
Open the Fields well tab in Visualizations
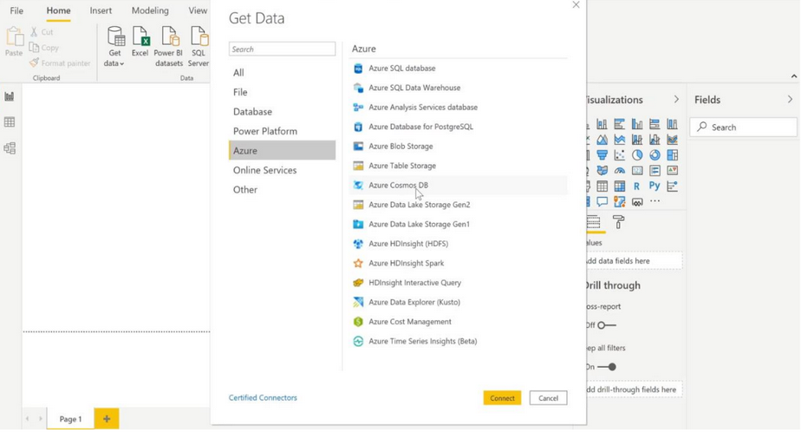click(594, 222)
